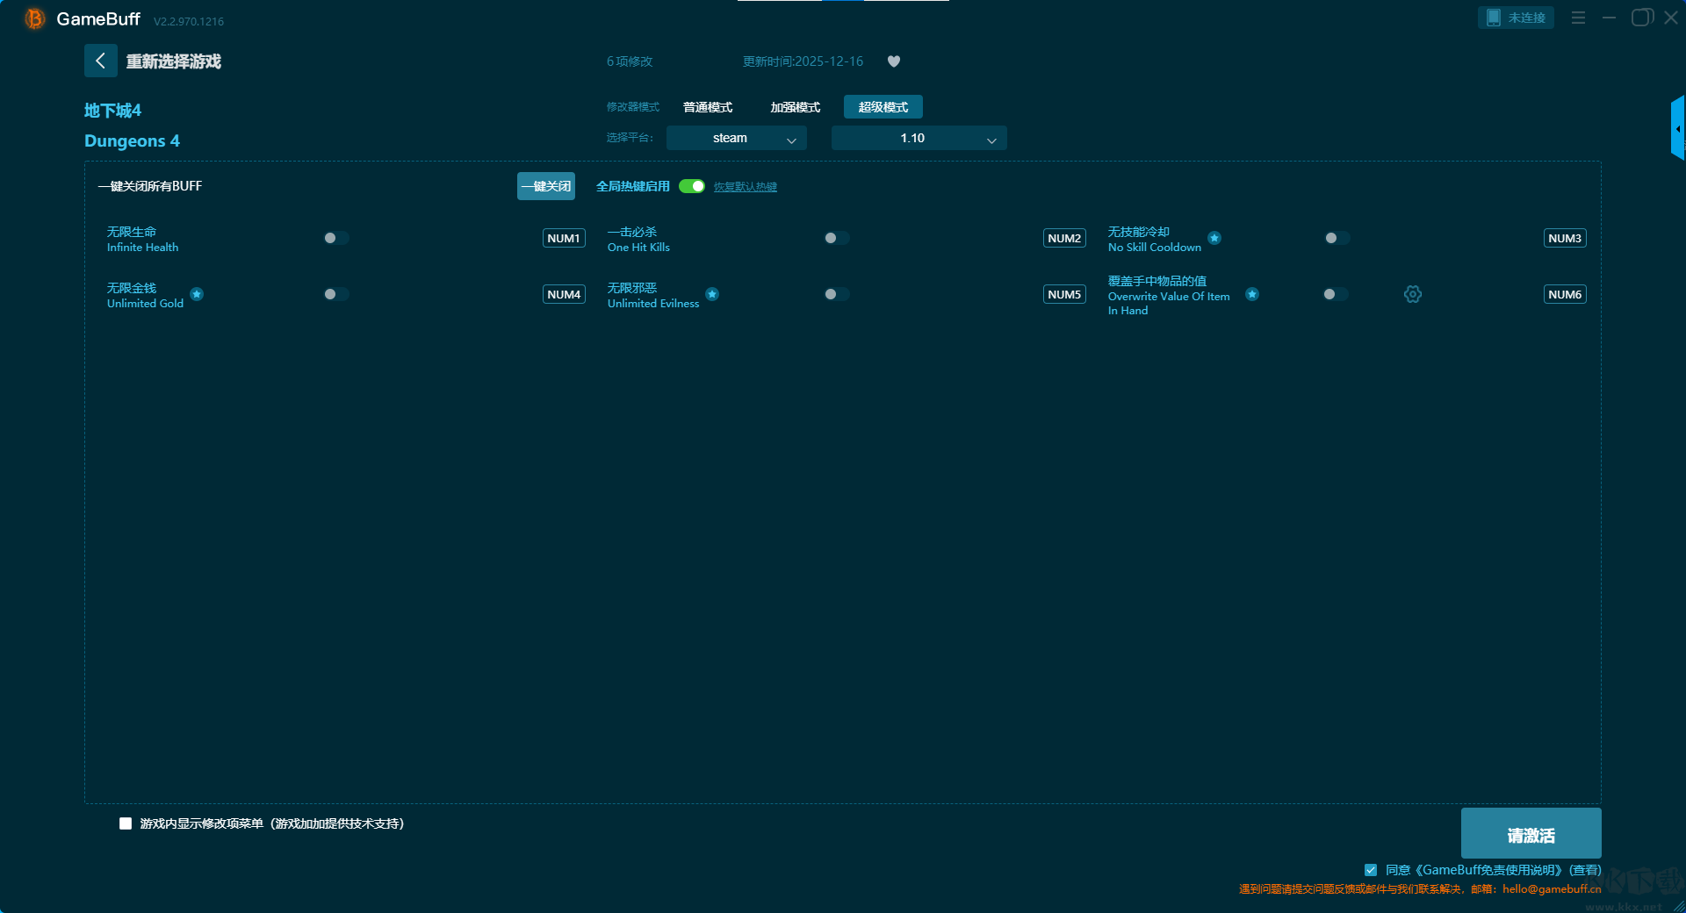Select the 加强模式 enhanced mode tab
This screenshot has height=913, width=1686.
click(795, 107)
